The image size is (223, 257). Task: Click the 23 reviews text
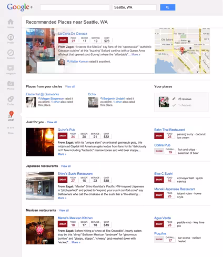click(x=185, y=99)
